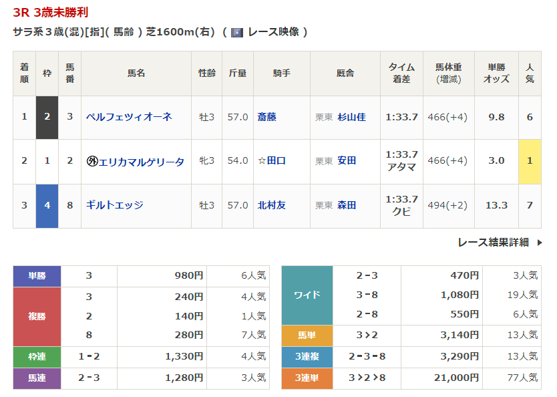
Task: Click the orange 3連単 label
Action: tap(307, 378)
